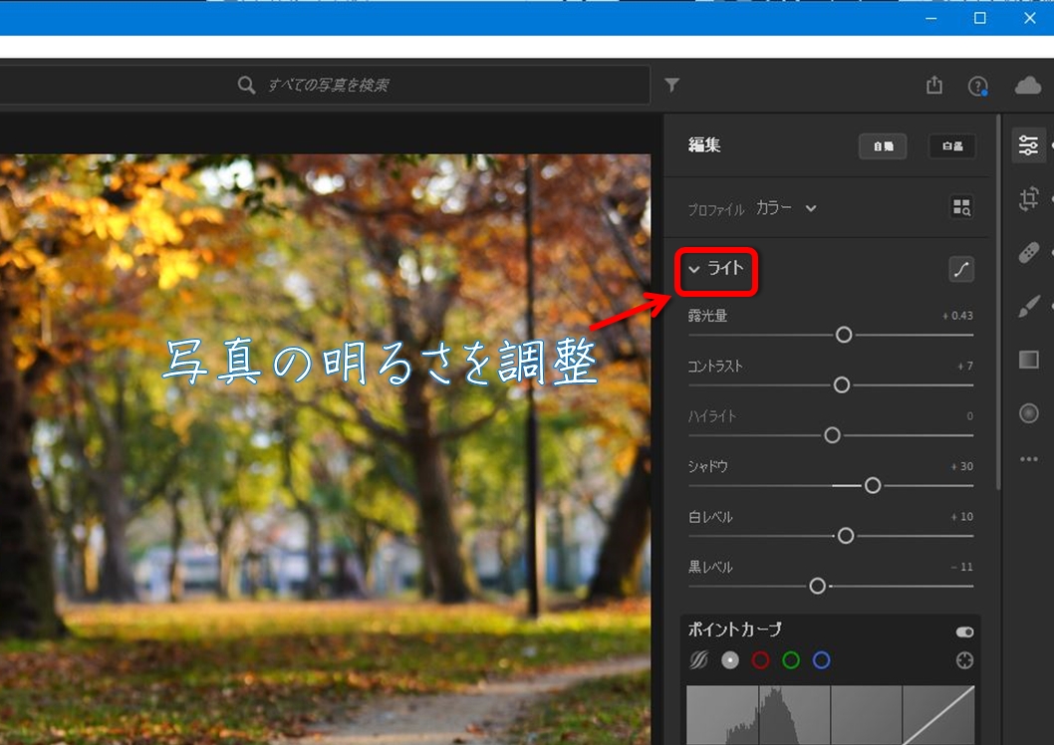Select the Crop and Rotate tool

coord(1028,199)
